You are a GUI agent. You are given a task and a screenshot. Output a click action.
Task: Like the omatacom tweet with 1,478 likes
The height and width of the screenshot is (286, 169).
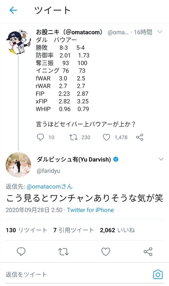click(x=106, y=137)
